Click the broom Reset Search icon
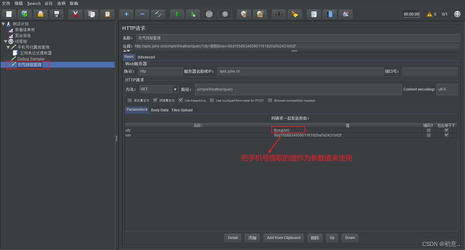 tap(295, 14)
